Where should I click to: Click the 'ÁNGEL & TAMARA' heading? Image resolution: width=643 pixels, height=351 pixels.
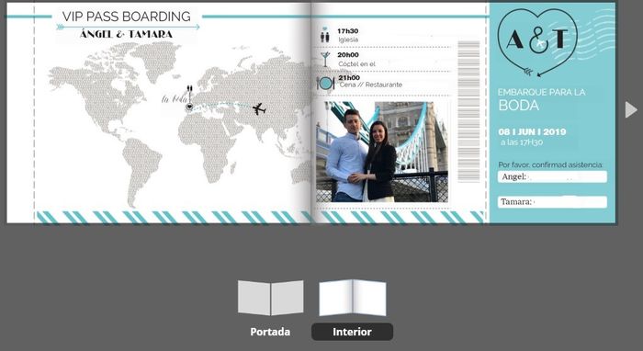point(127,34)
